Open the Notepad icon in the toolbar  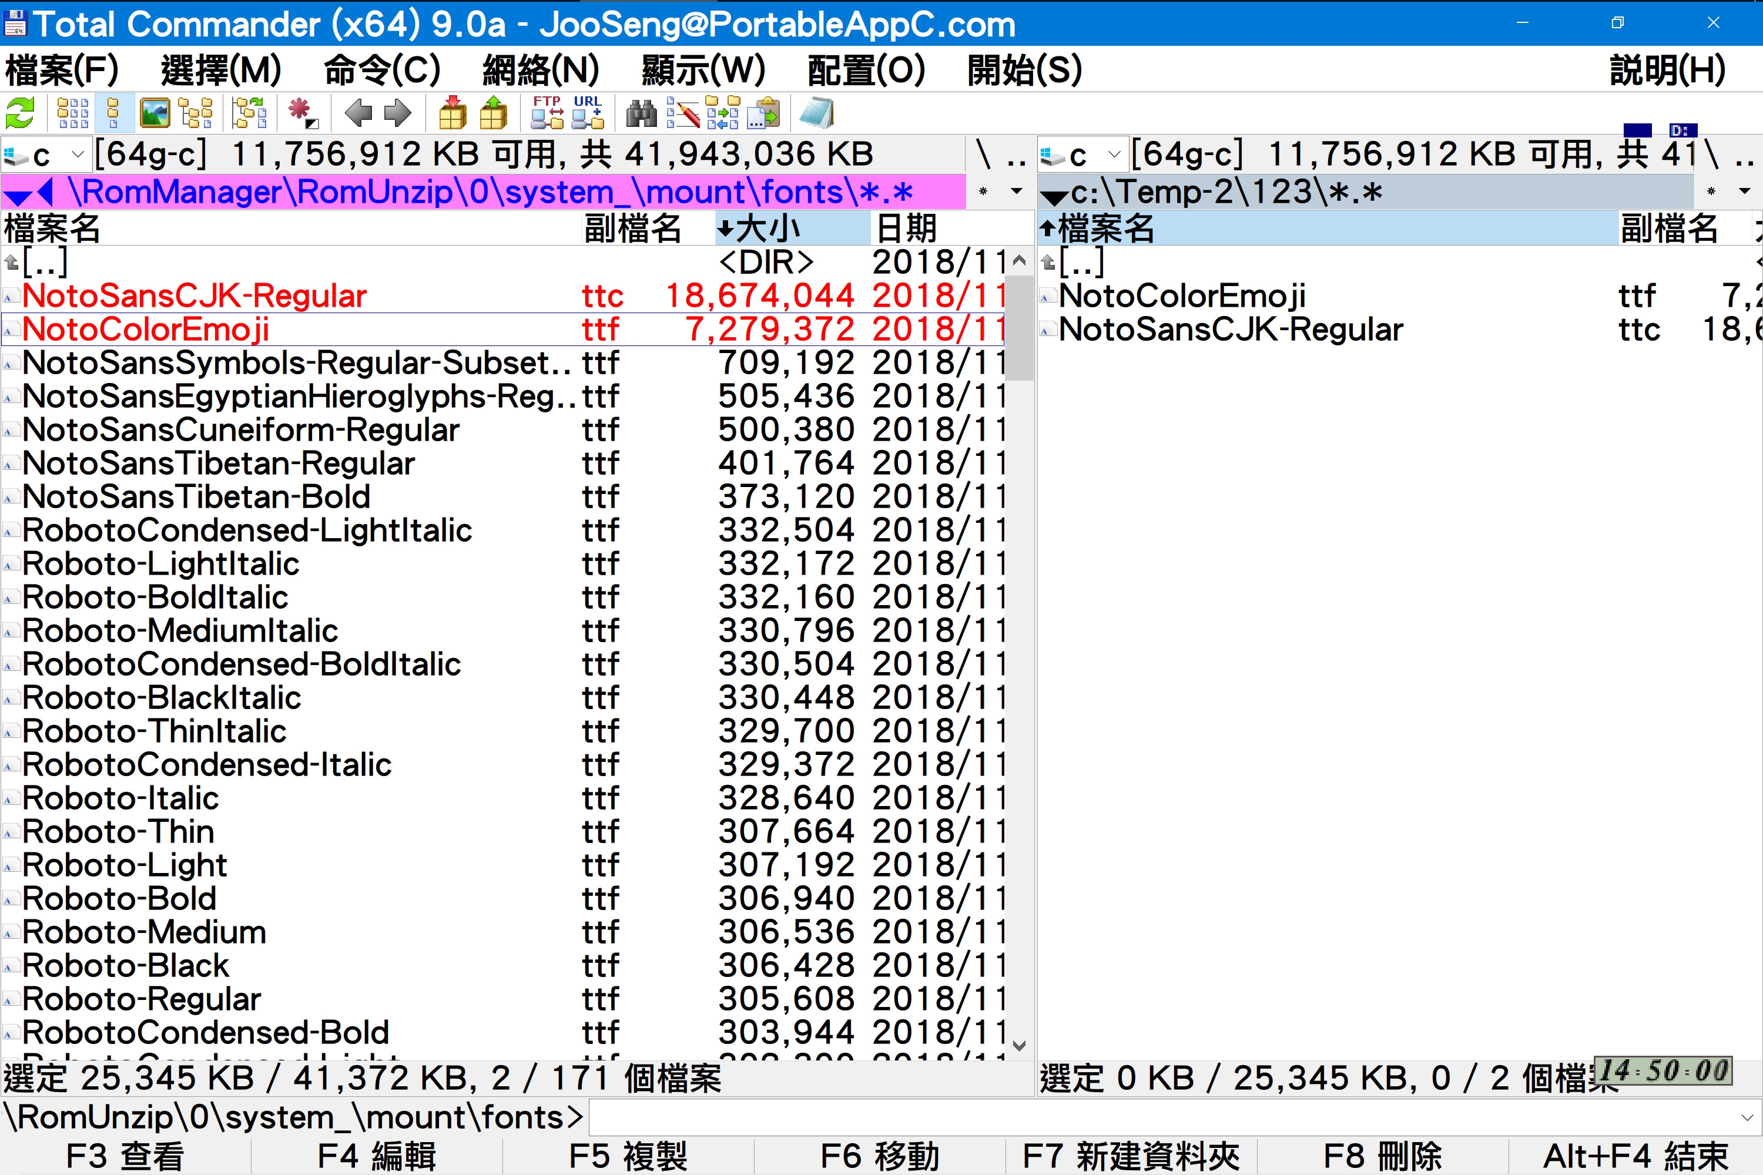[816, 114]
